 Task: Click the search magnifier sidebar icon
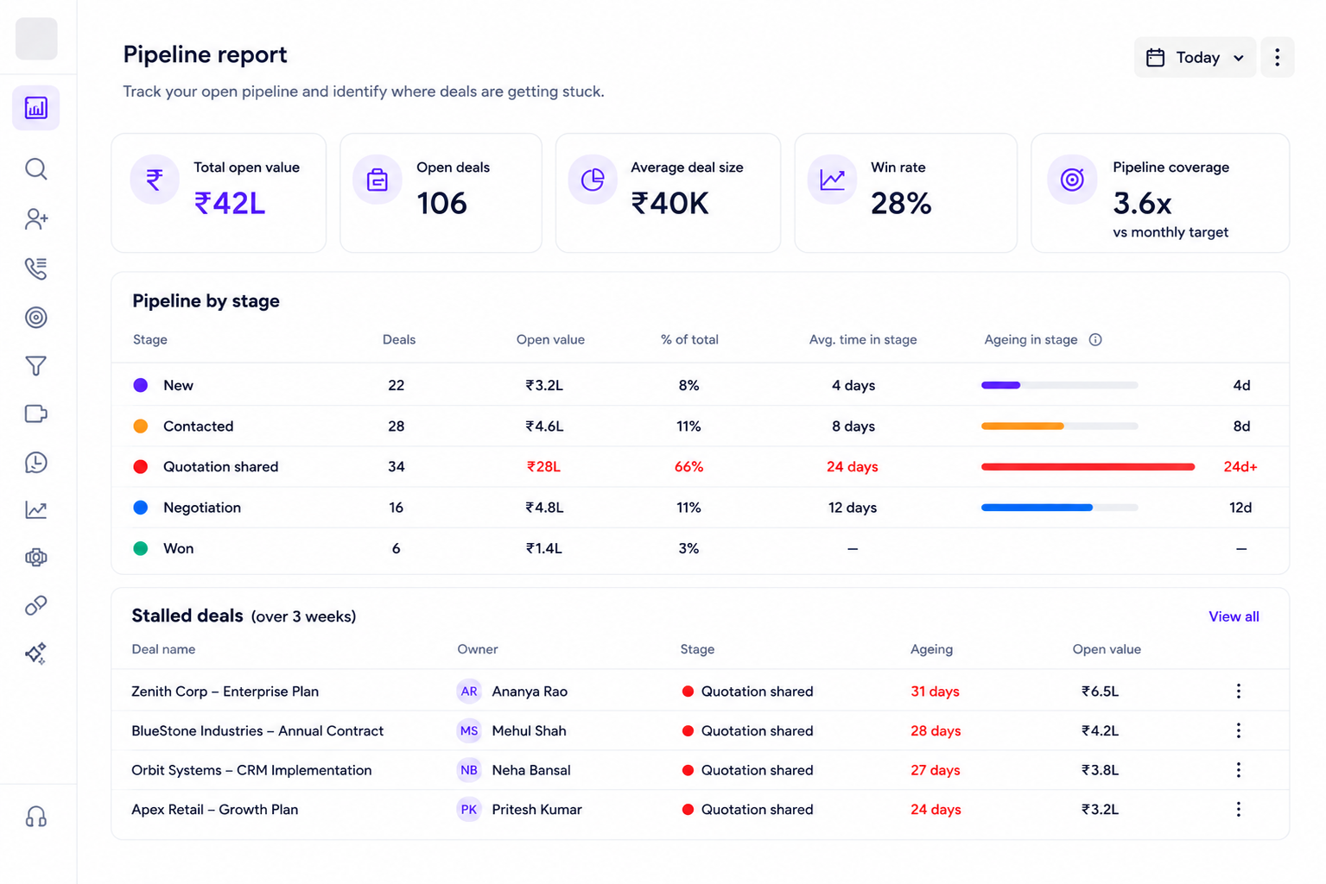click(36, 169)
